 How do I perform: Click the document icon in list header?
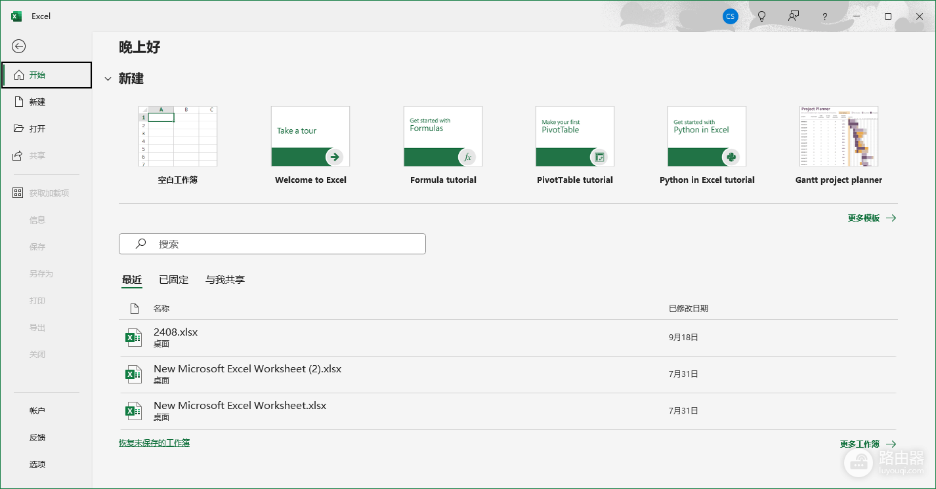(x=135, y=308)
